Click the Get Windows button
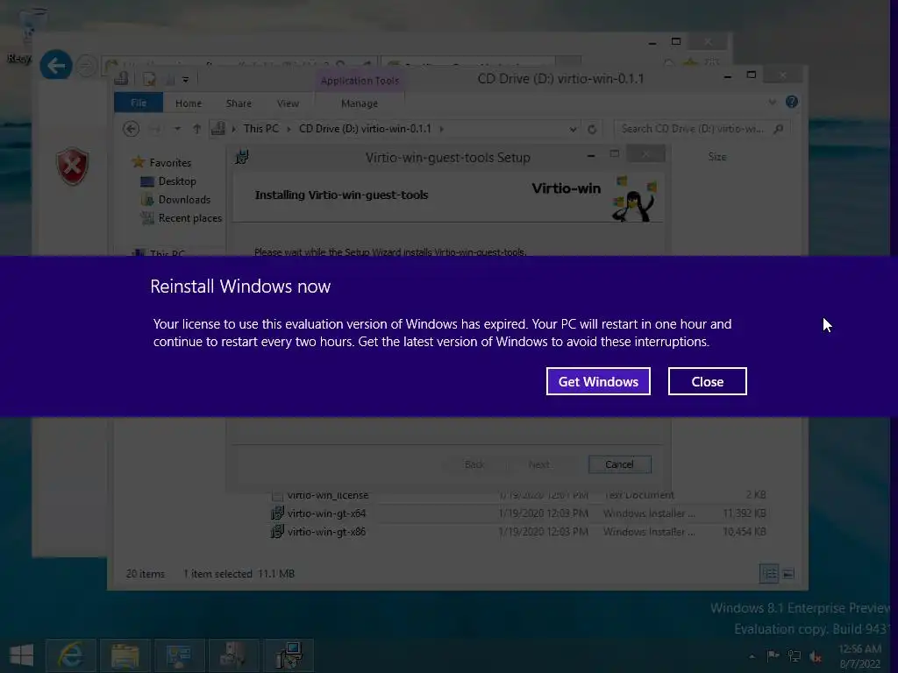The image size is (898, 673). pos(598,381)
